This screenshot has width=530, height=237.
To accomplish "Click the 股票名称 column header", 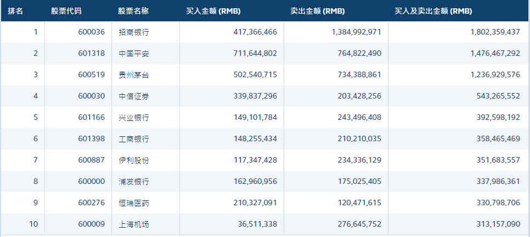I will coord(133,11).
